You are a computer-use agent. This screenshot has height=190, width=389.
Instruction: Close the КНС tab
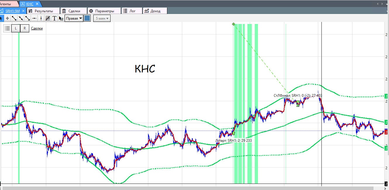coord(37,4)
